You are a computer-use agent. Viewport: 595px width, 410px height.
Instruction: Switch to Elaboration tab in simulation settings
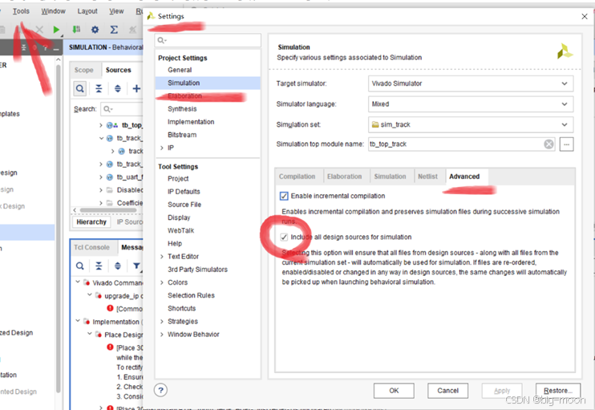pyautogui.click(x=345, y=177)
